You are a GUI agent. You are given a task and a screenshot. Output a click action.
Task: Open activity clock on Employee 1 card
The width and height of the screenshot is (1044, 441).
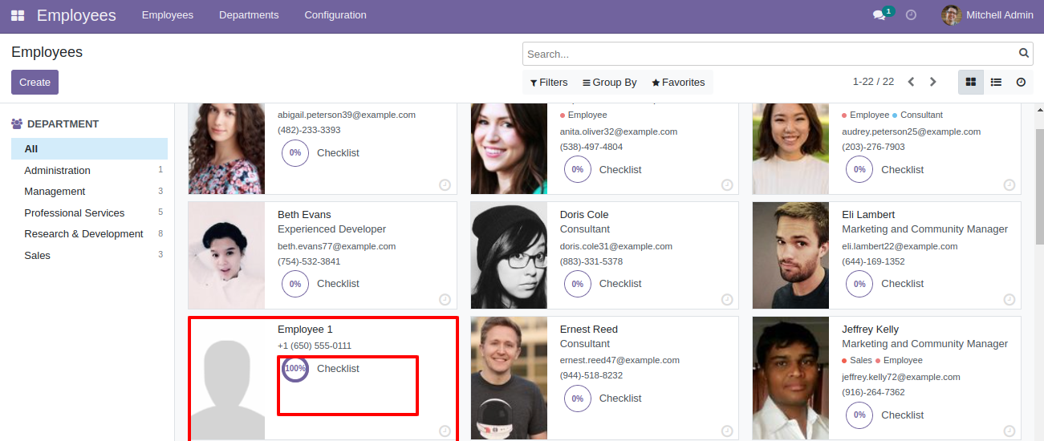coord(445,431)
